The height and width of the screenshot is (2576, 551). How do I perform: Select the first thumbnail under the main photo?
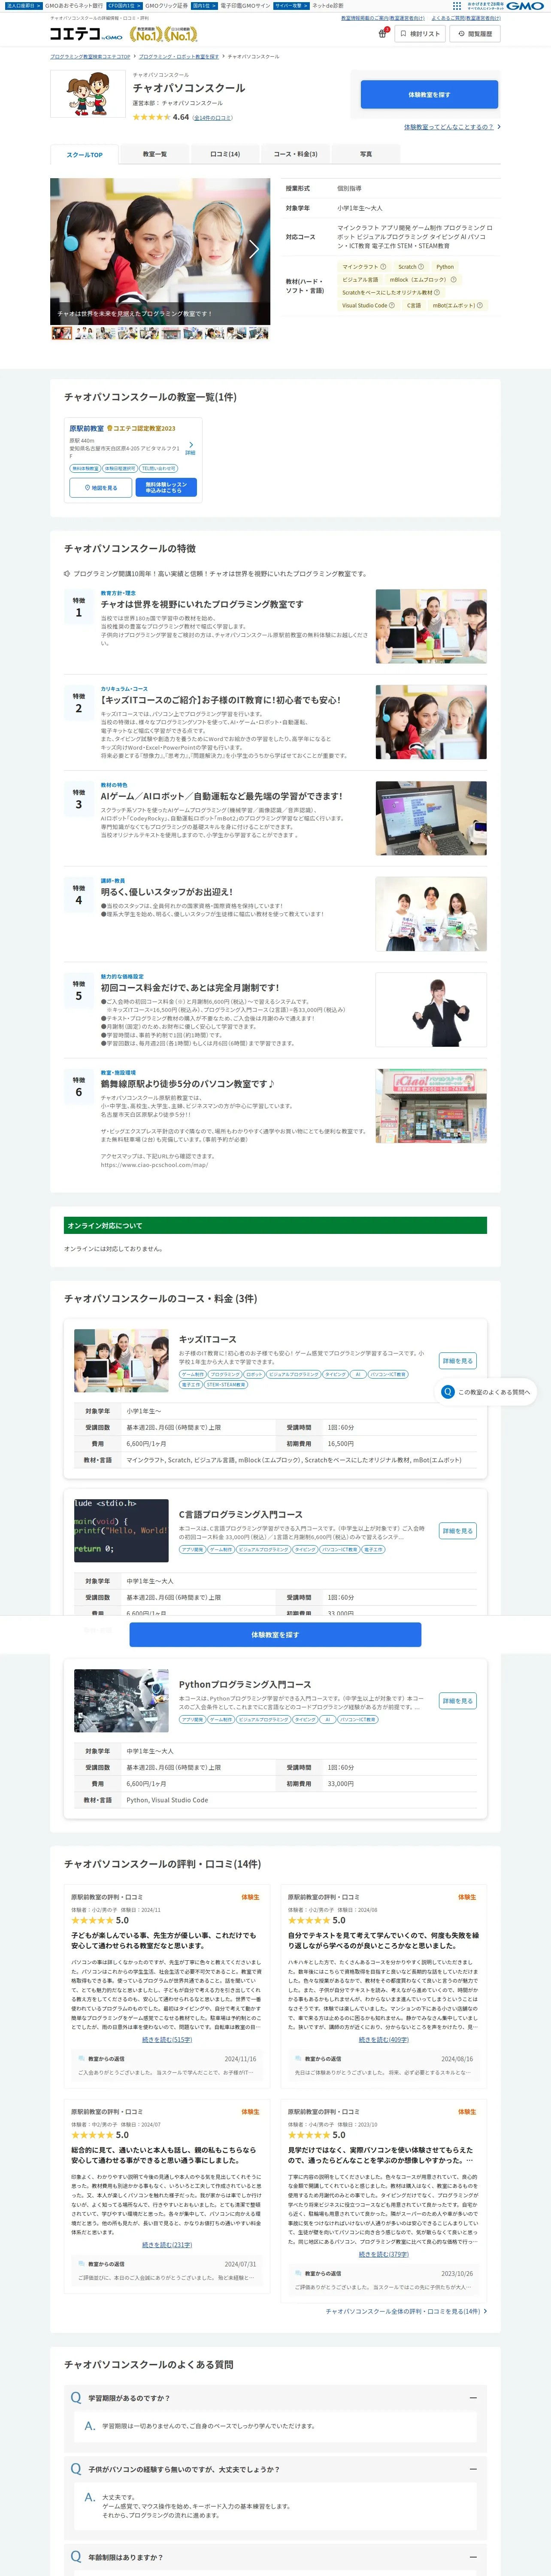(x=61, y=333)
